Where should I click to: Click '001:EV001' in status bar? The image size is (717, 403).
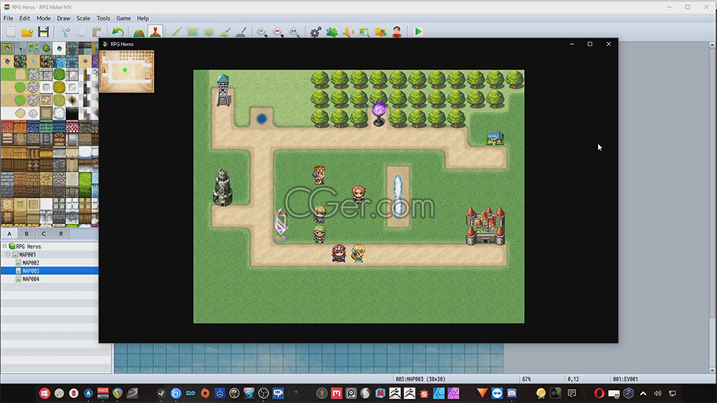click(625, 379)
